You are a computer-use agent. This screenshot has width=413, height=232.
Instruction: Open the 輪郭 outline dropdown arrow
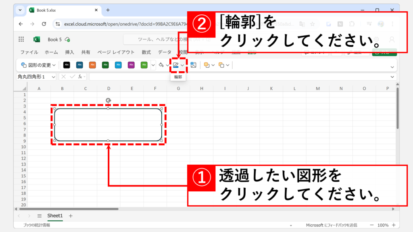[182, 65]
